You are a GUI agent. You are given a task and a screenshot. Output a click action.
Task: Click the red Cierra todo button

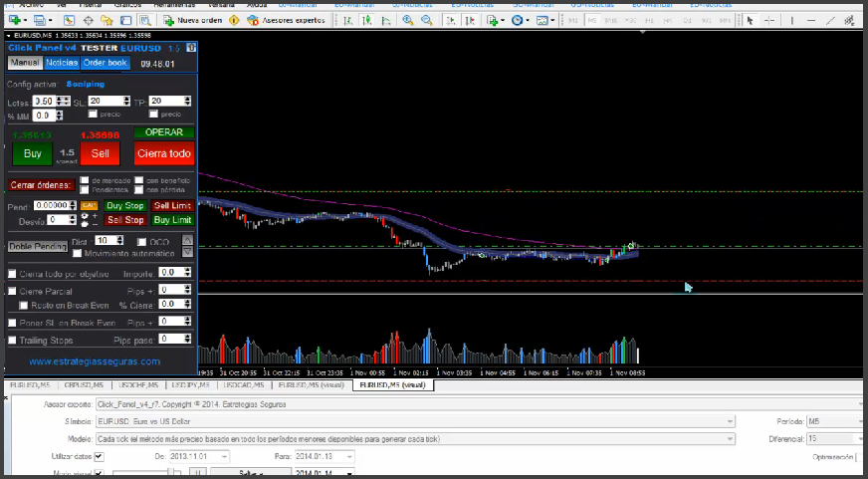click(x=164, y=153)
